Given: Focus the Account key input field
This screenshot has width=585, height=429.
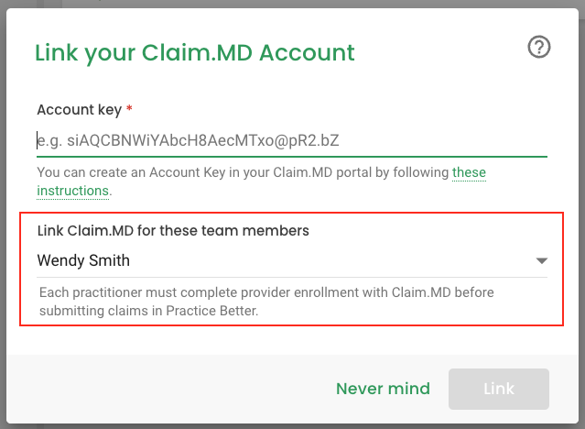Looking at the screenshot, I should click(292, 141).
